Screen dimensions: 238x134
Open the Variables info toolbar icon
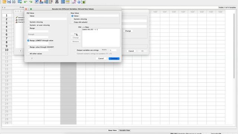click(x=46, y=1)
